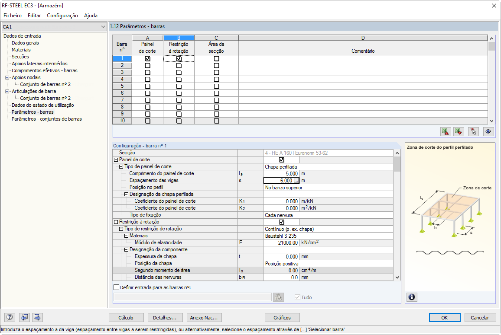Click the Detalhes... button
501x335 pixels.
165,317
